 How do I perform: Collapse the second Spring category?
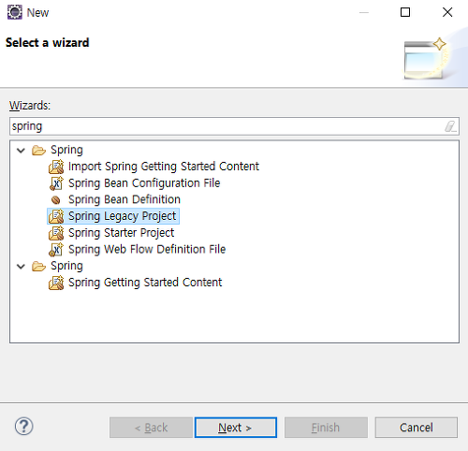[21, 267]
